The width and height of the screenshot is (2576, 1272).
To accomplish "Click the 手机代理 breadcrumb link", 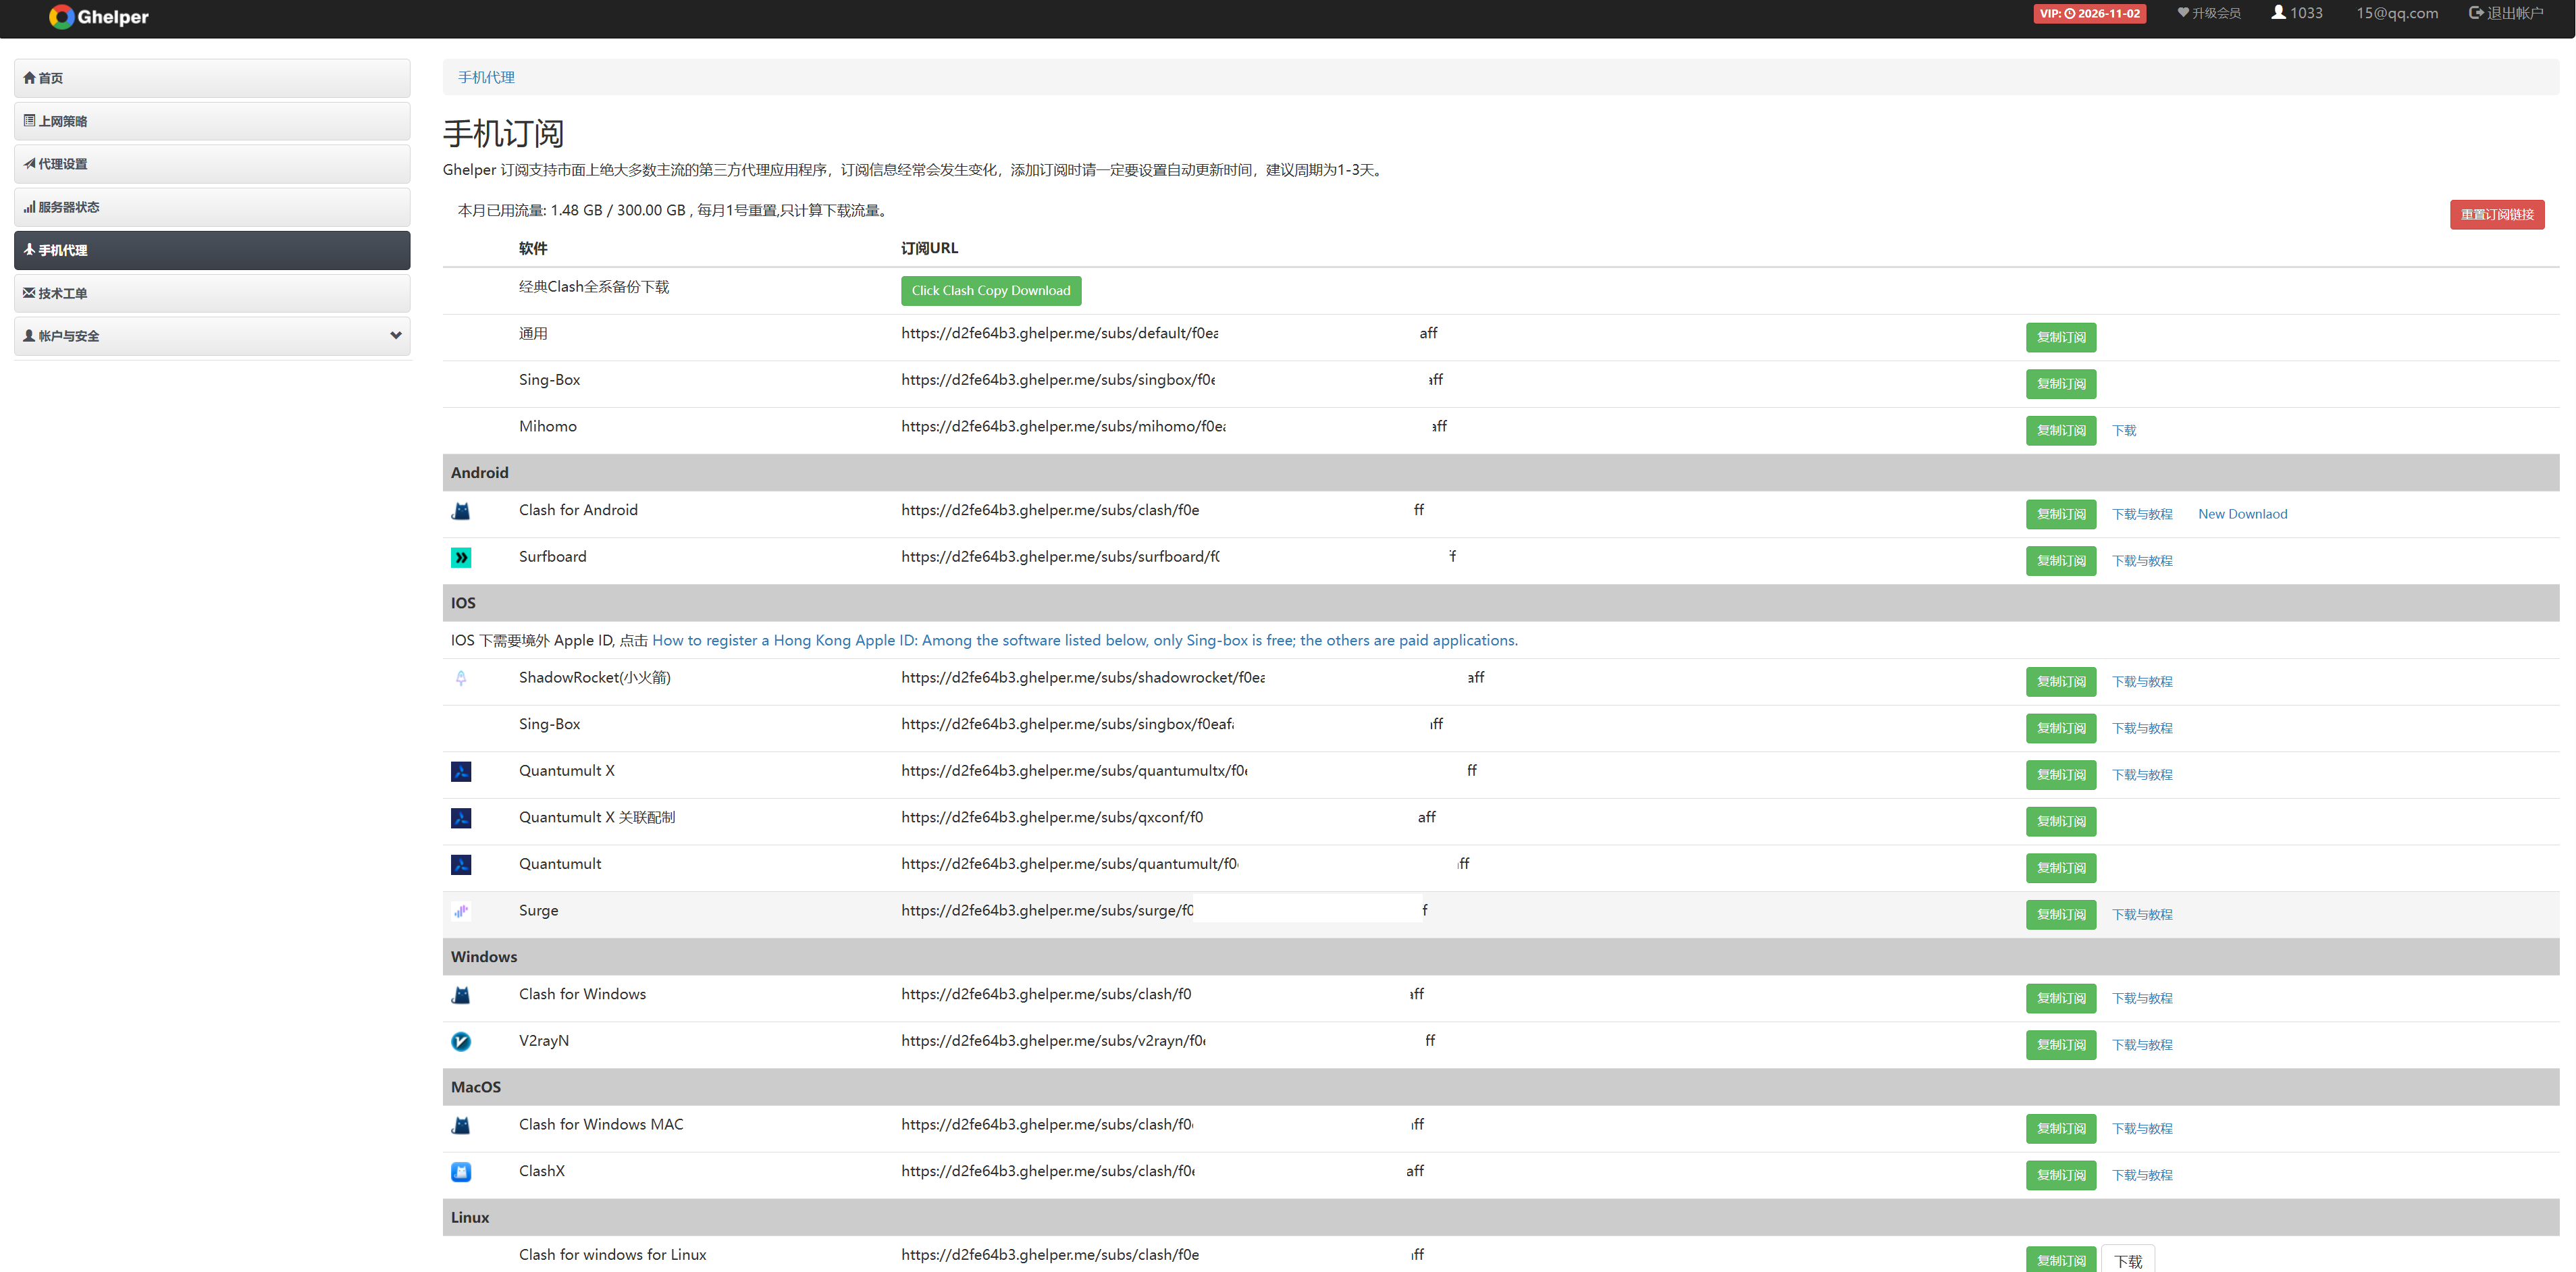I will [486, 77].
